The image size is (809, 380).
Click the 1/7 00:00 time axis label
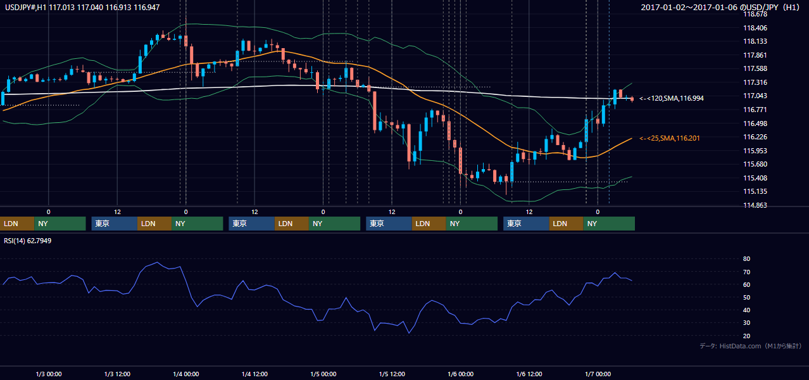[598, 374]
